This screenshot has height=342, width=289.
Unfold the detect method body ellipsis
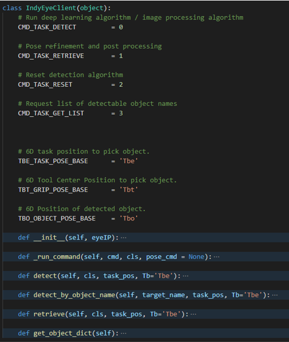pyautogui.click(x=185, y=276)
